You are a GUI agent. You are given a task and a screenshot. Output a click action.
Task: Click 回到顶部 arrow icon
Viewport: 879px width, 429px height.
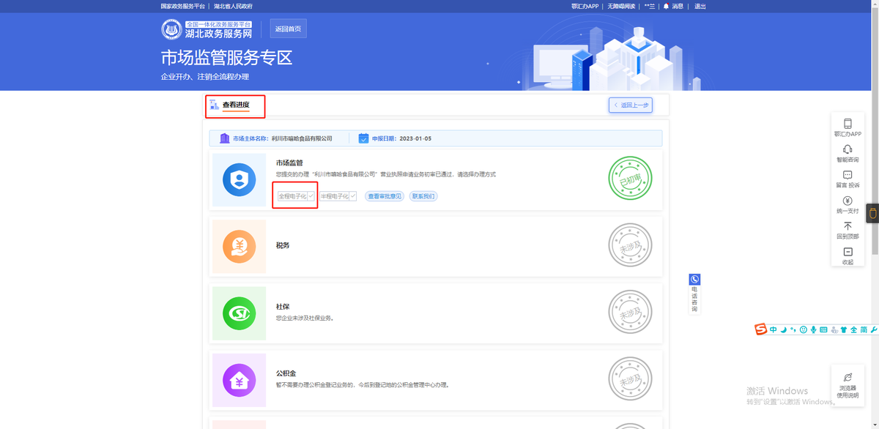point(848,226)
